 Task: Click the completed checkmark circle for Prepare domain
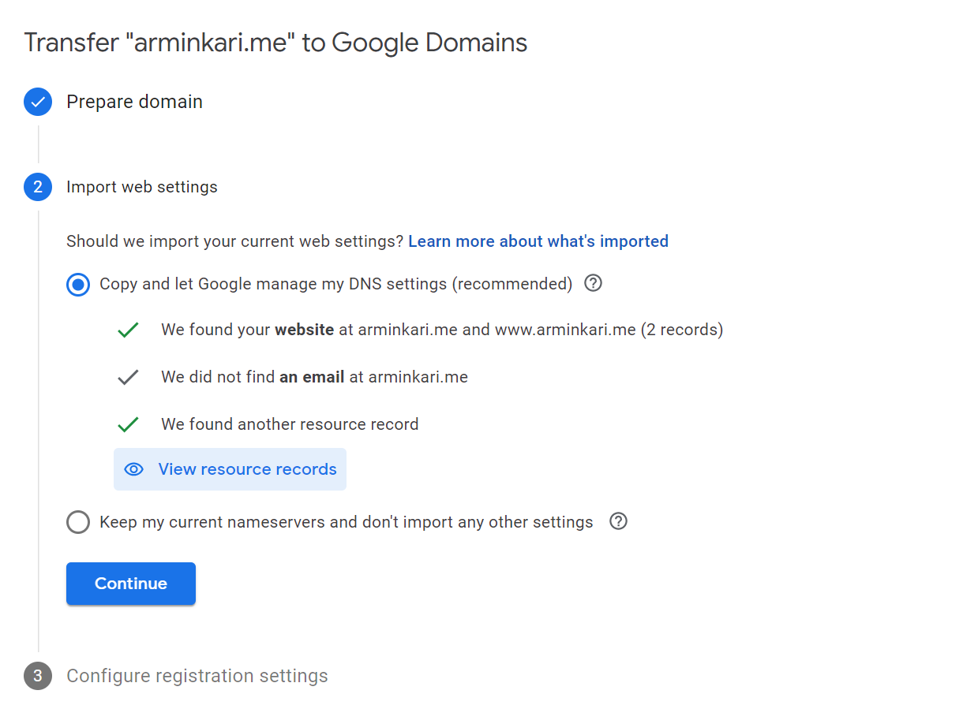coord(38,102)
